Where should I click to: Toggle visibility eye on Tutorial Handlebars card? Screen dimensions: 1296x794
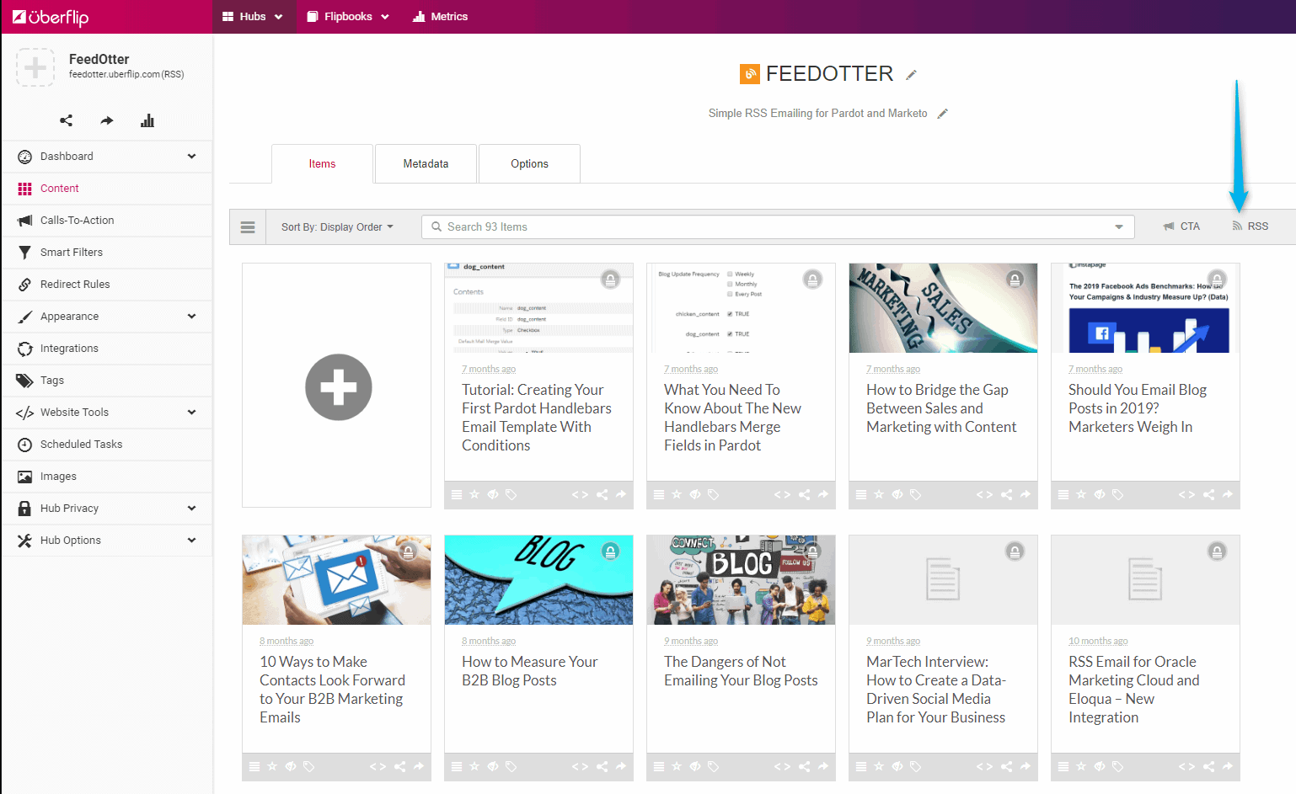[x=493, y=494]
